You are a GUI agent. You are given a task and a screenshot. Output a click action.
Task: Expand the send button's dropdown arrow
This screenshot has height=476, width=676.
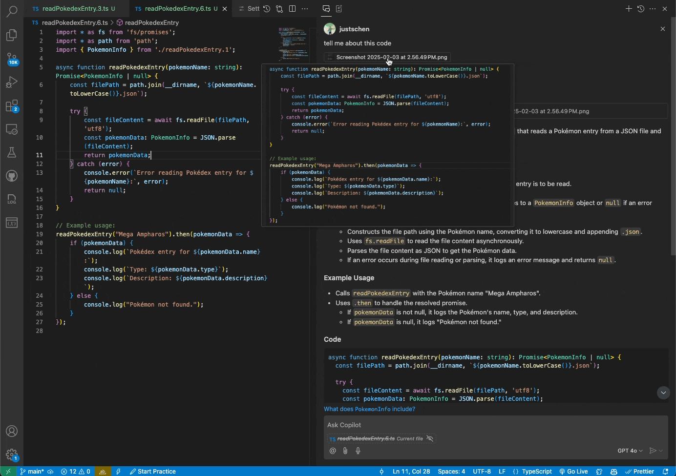point(660,451)
